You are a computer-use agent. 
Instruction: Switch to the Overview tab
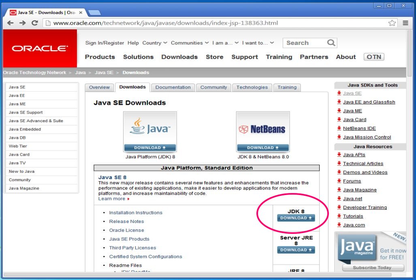tap(99, 87)
